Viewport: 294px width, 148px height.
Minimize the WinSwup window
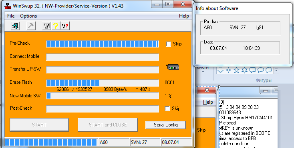coord(157,4)
